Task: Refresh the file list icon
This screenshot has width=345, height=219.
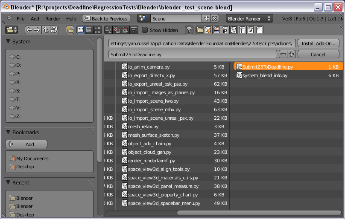Action: tap(54, 30)
